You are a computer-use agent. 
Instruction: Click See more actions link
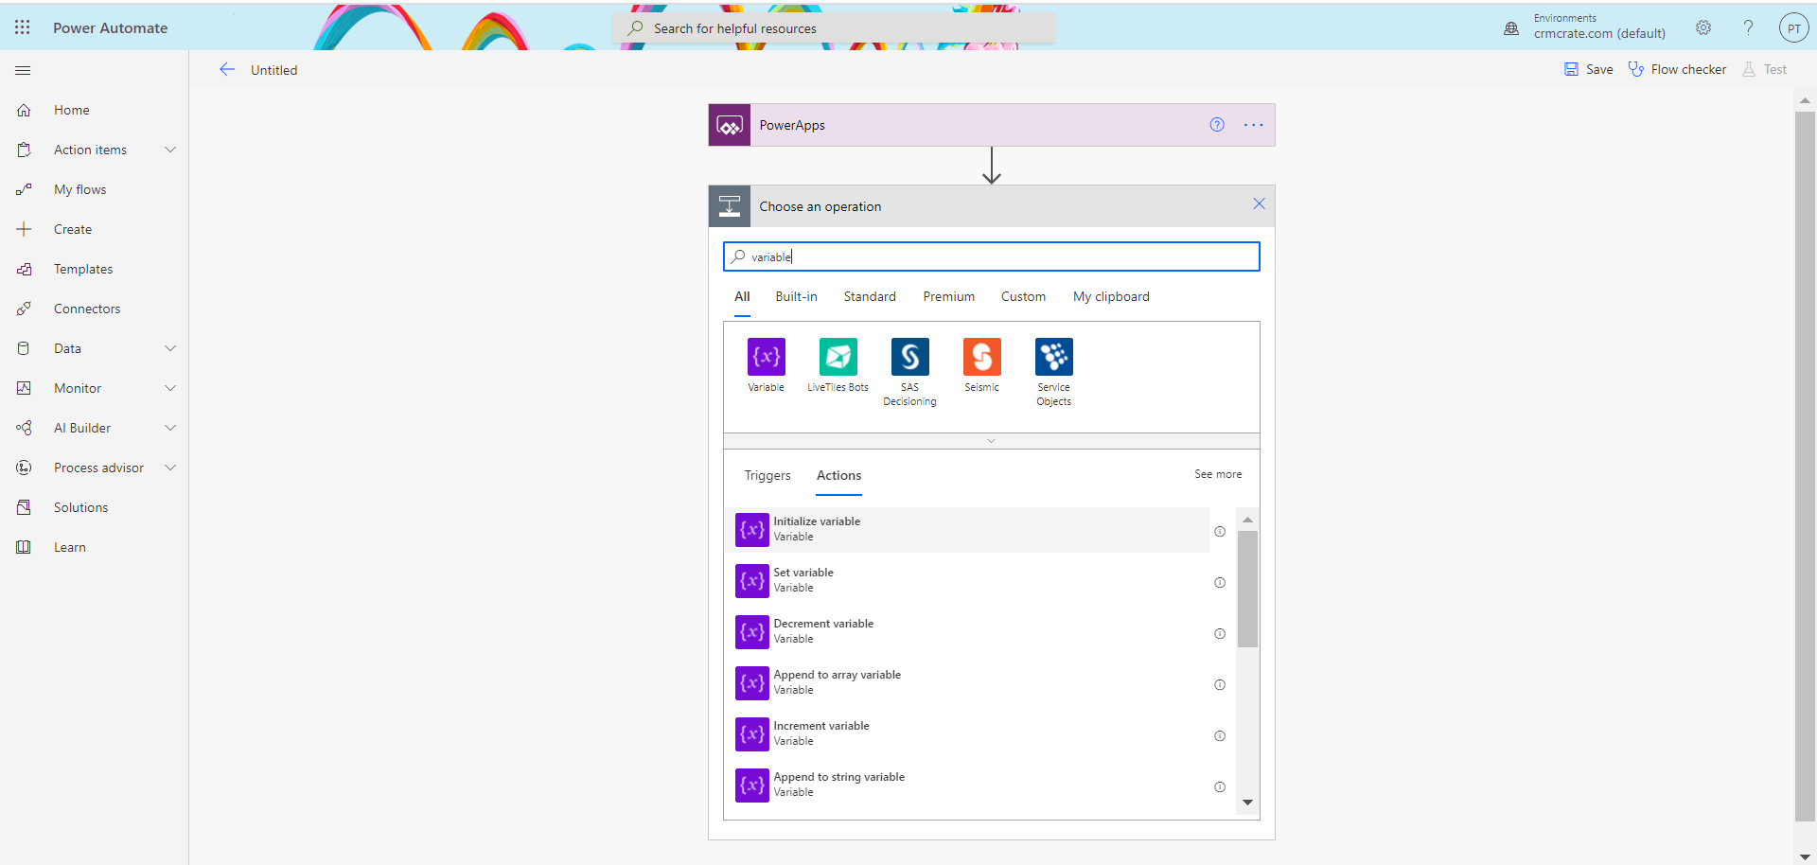1218,473
